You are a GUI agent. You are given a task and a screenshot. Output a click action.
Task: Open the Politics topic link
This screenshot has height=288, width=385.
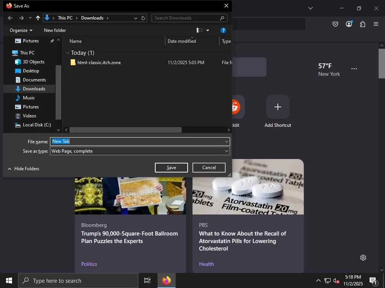pos(89,264)
